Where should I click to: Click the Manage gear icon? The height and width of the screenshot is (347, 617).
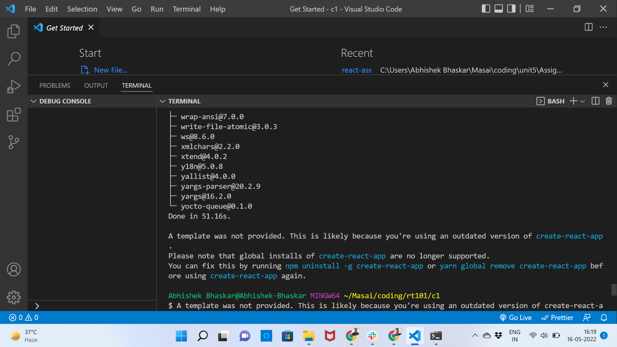click(13, 297)
